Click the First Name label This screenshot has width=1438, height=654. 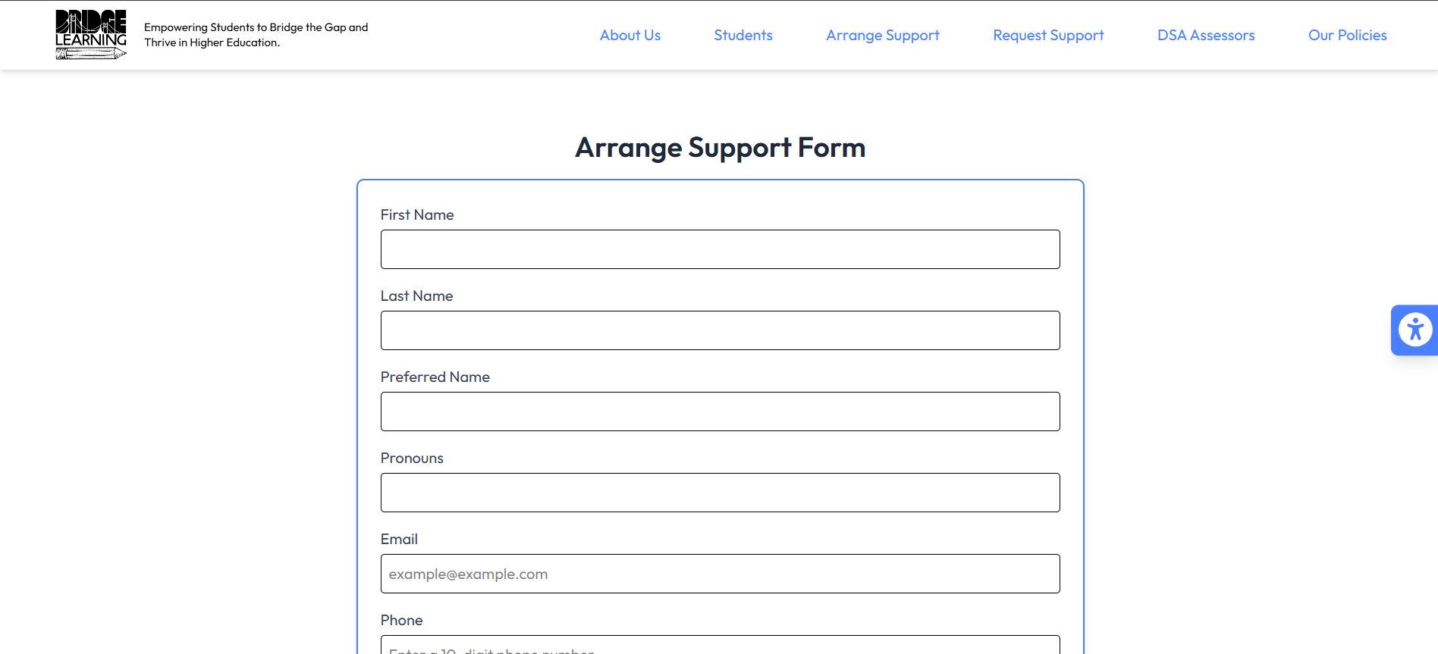click(x=417, y=215)
